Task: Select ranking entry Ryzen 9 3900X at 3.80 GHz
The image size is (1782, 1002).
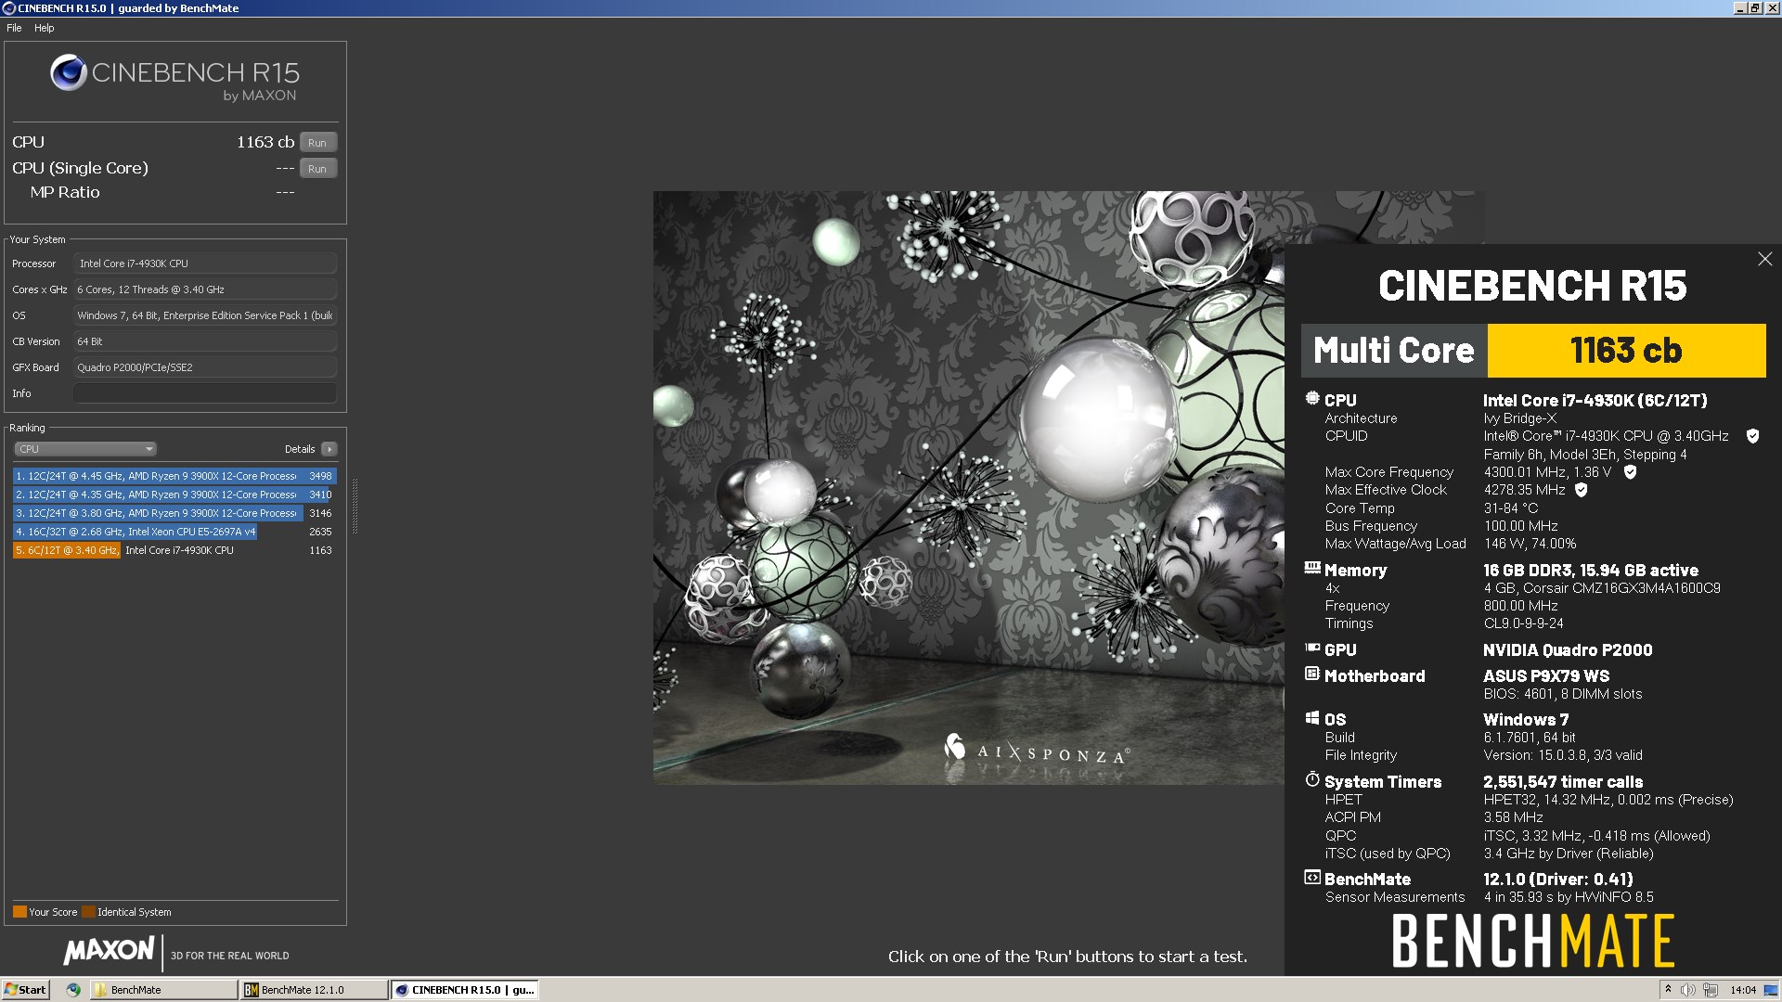Action: point(174,513)
